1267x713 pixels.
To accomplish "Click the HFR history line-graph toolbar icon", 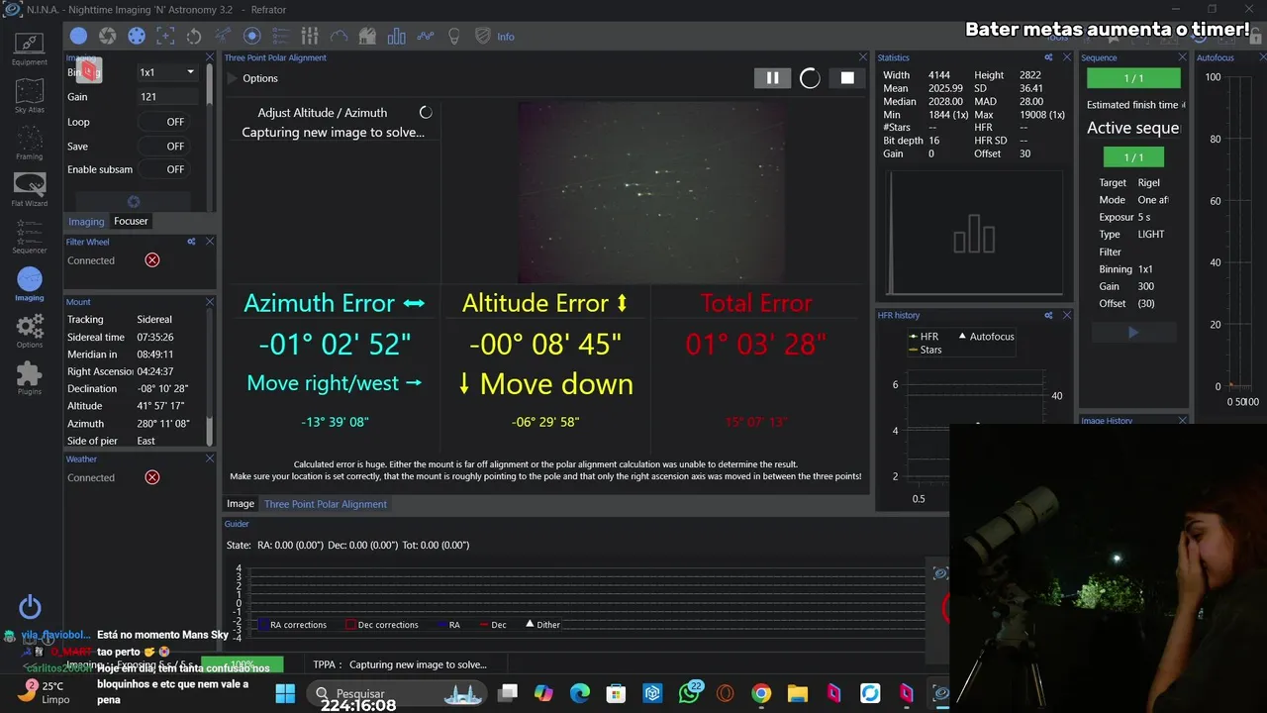I will pos(426,37).
